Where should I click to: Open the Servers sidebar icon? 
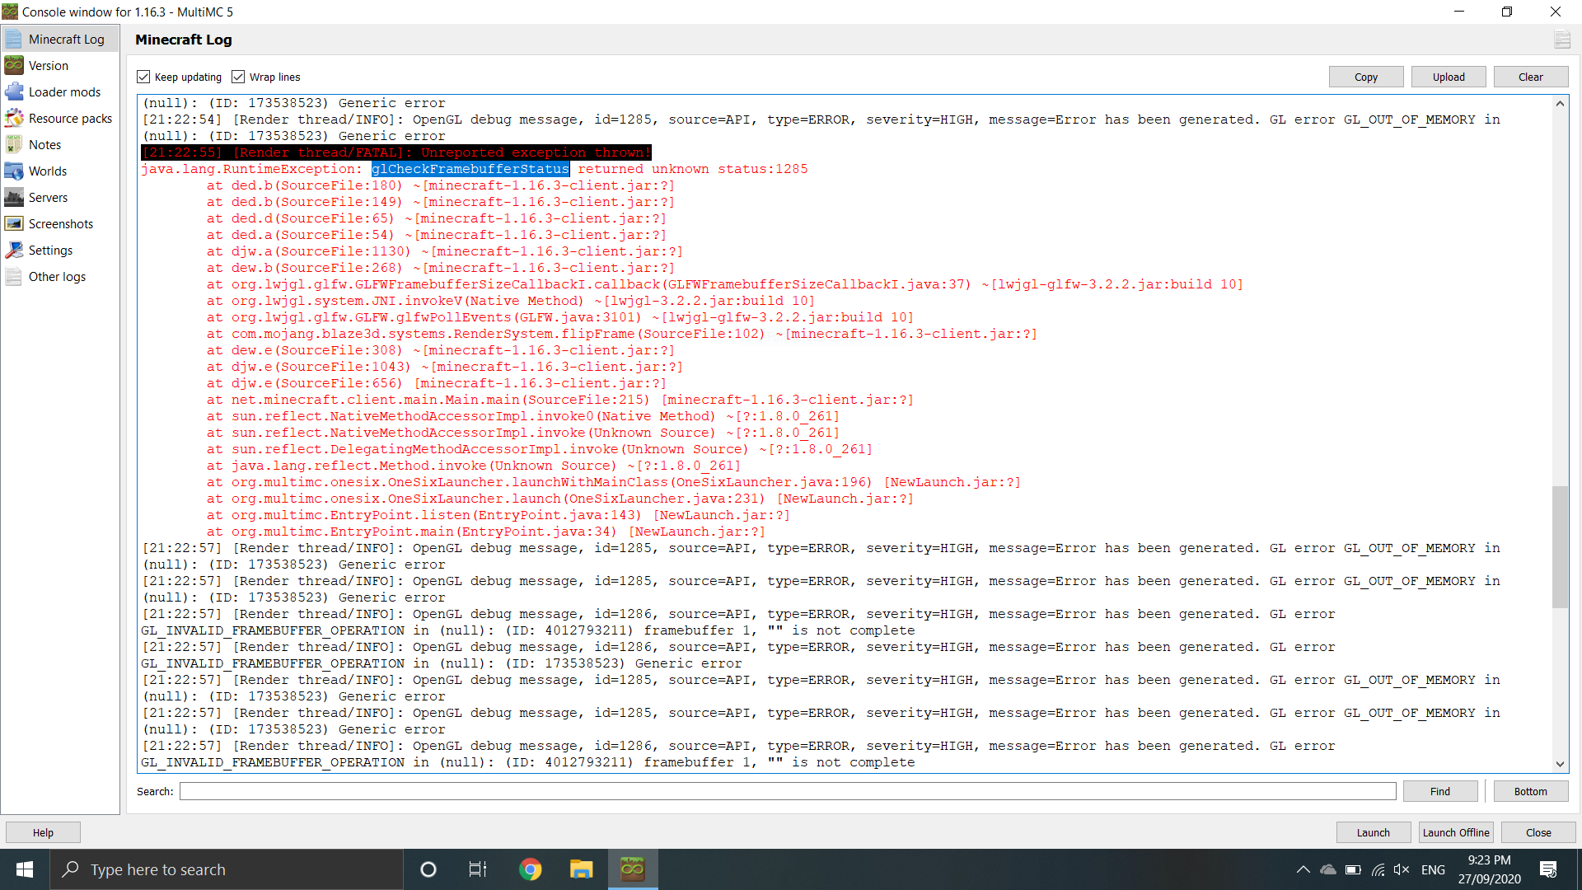14,198
